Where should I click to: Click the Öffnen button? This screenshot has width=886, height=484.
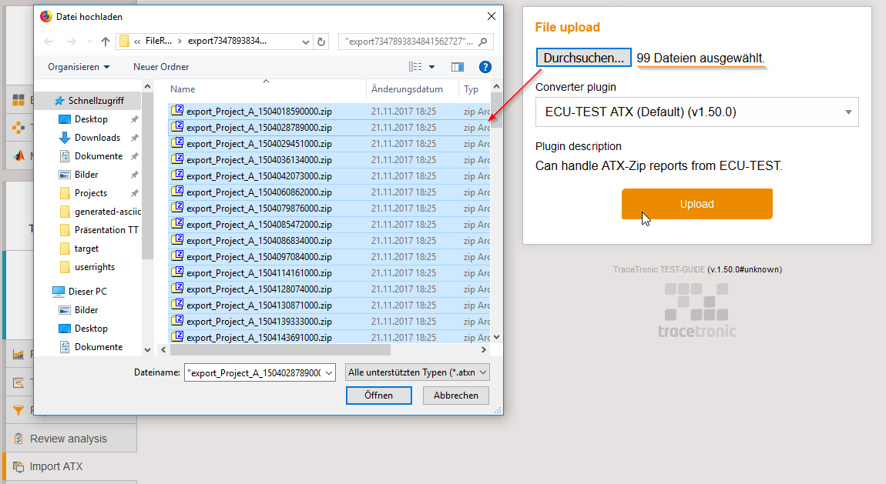379,396
